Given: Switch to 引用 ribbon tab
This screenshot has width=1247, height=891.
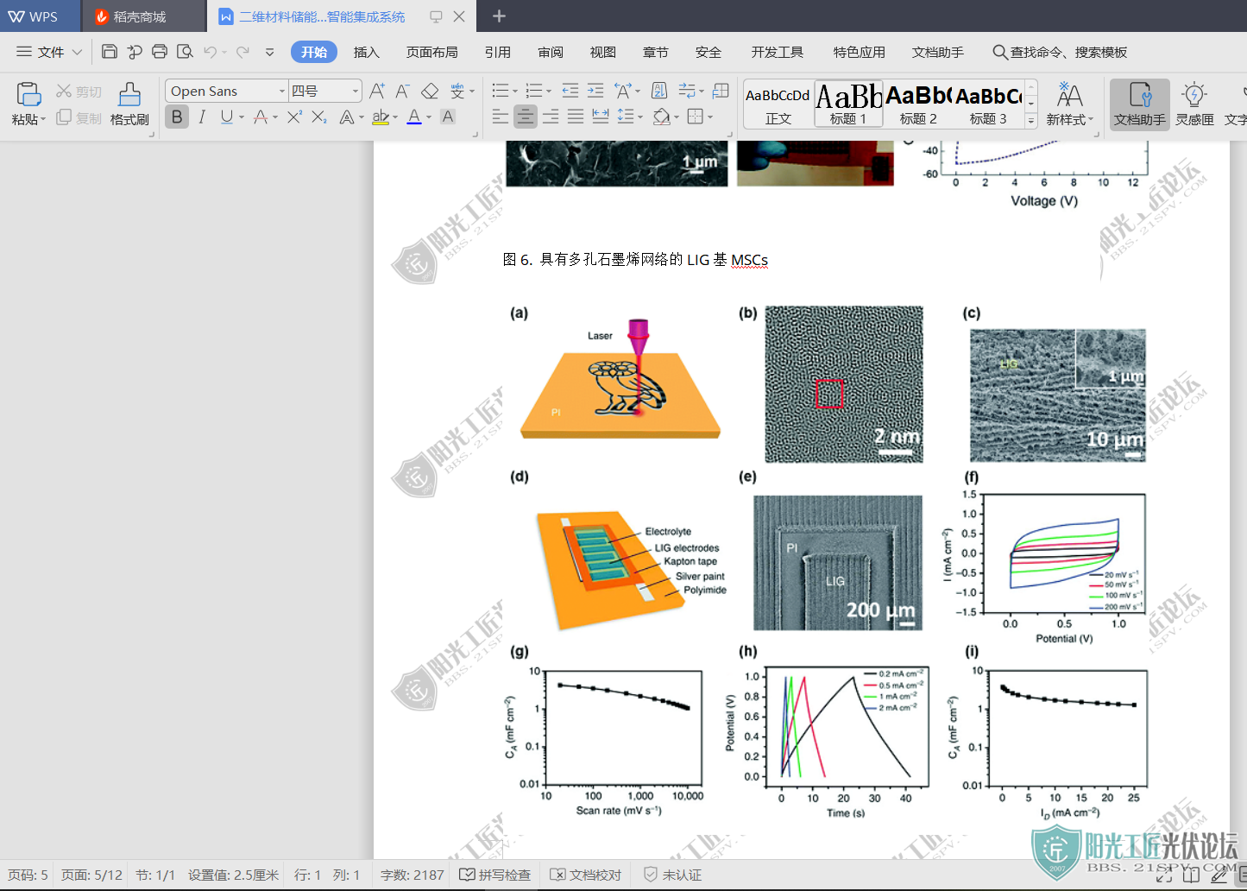Looking at the screenshot, I should (498, 52).
